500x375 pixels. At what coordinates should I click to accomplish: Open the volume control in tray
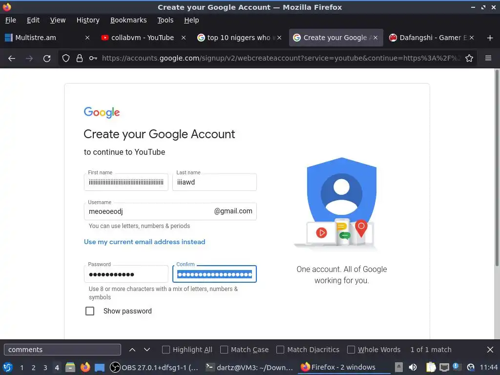(413, 367)
